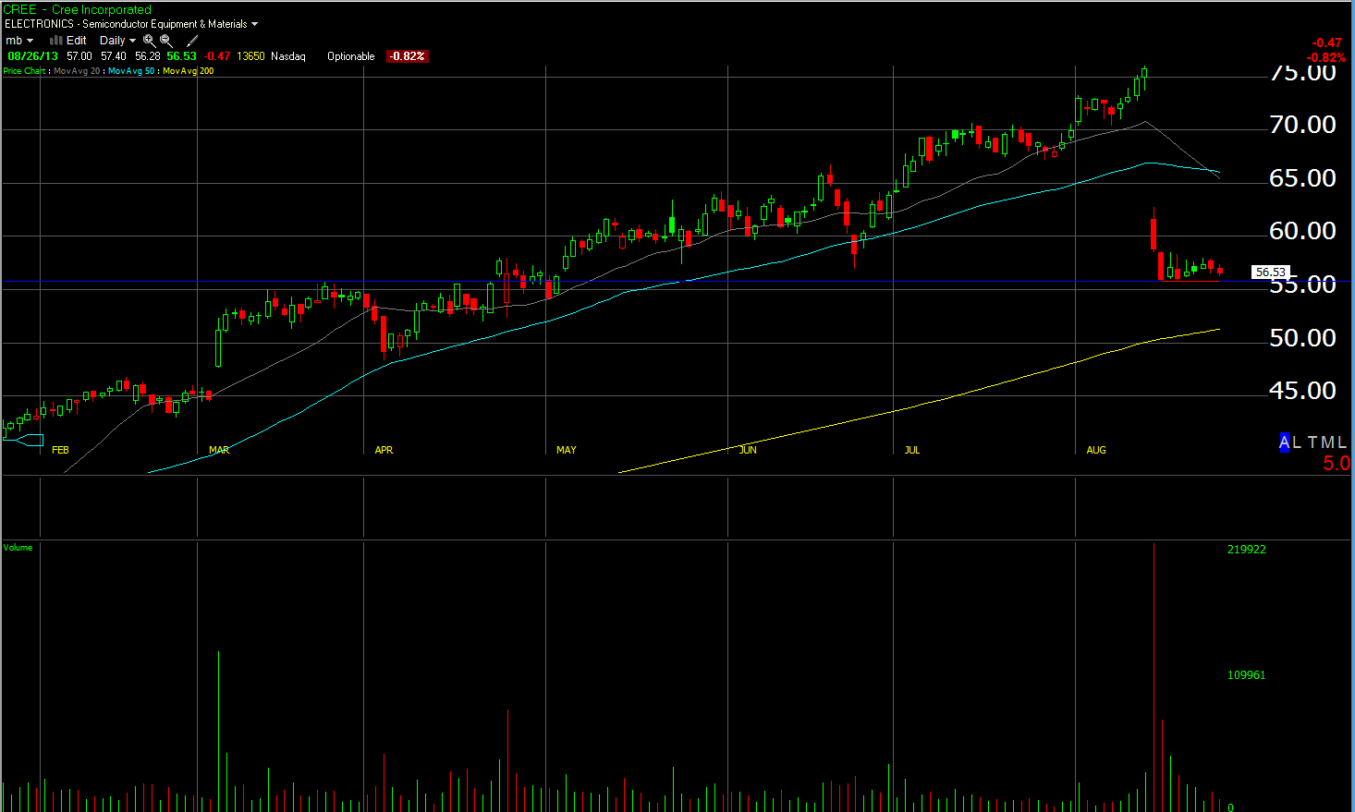Screen dimensions: 1355x812
Task: Toggle the first L scale option
Action: tap(1297, 442)
